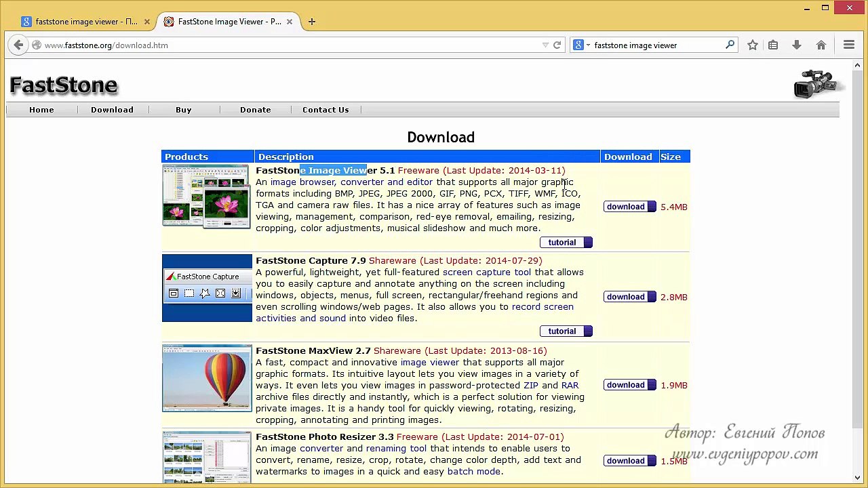Open the address bar history dropdown arrow
The height and width of the screenshot is (488, 868).
545,45
